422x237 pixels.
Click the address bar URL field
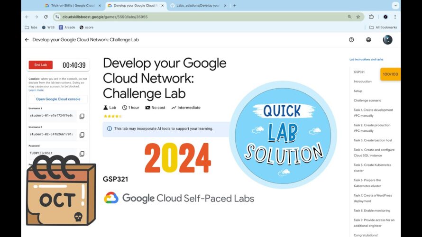pyautogui.click(x=204, y=17)
